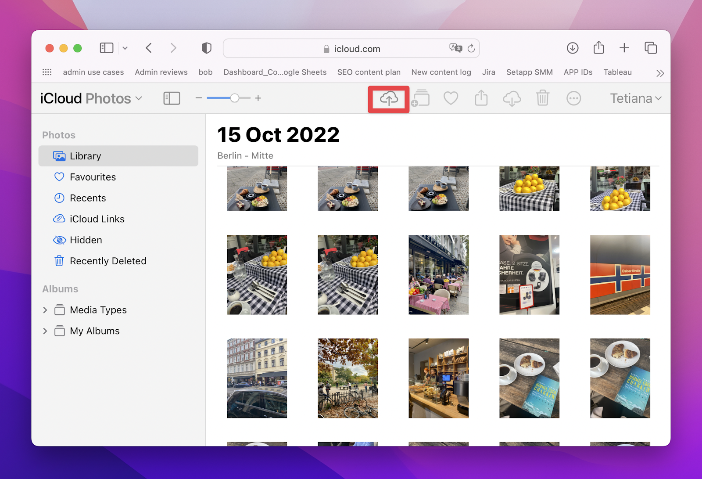Open the bakery counter interior photo
702x479 pixels.
point(438,378)
